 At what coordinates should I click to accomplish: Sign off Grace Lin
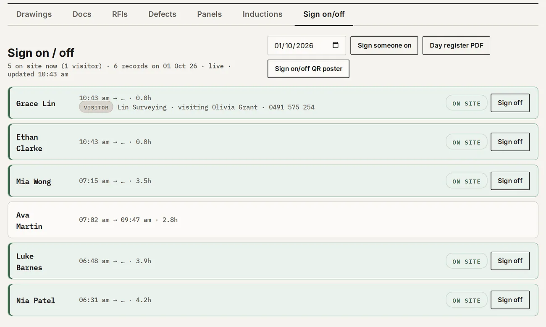coord(510,103)
